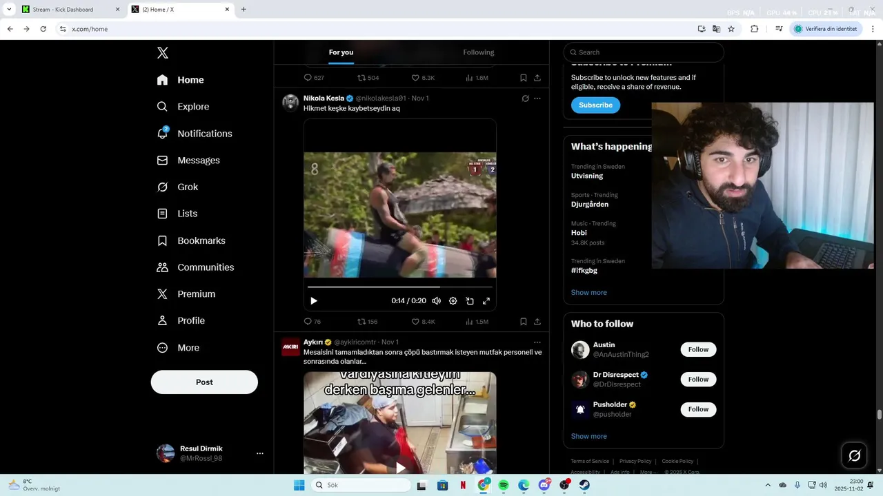Share the top post with 1.6M views
This screenshot has height=496, width=883.
537,78
